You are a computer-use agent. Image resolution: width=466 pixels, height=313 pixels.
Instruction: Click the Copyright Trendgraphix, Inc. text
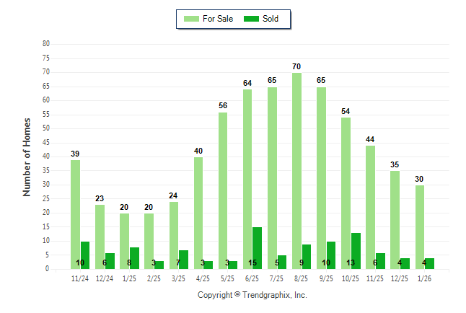point(252,295)
